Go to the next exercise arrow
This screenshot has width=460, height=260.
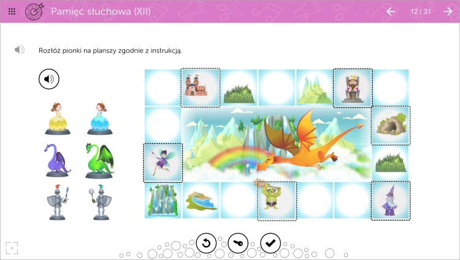448,12
